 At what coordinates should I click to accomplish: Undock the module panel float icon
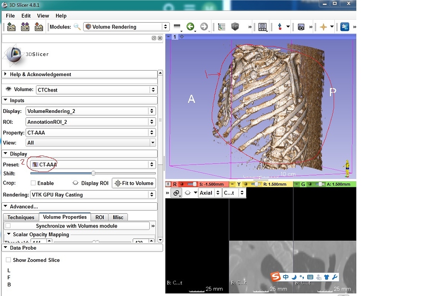pos(154,38)
